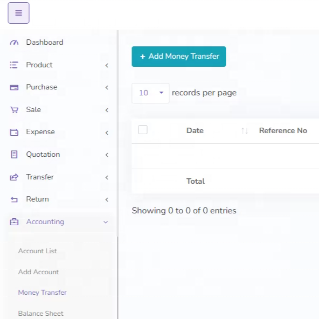Viewport: 319px width, 319px height.
Task: Collapse the Accounting menu chevron
Action: click(x=106, y=222)
